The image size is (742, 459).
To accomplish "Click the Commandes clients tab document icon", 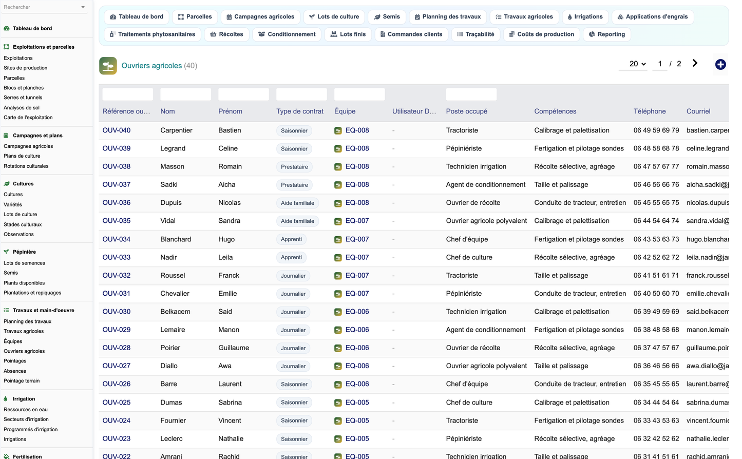I will pyautogui.click(x=383, y=34).
